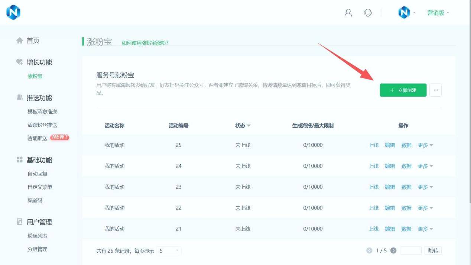The height and width of the screenshot is (265, 471).
Task: Click the 增长功能 heart icon
Action: (x=20, y=62)
